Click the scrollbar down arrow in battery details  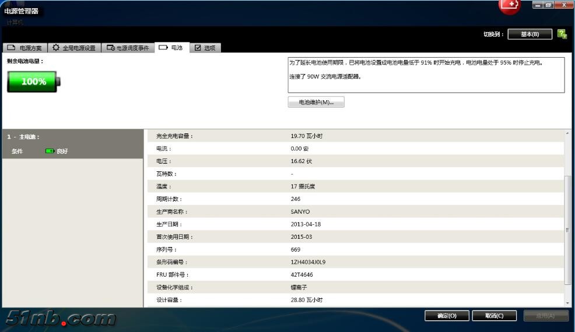(x=568, y=303)
